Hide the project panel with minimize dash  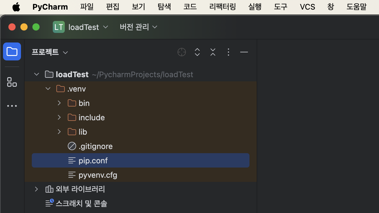244,52
